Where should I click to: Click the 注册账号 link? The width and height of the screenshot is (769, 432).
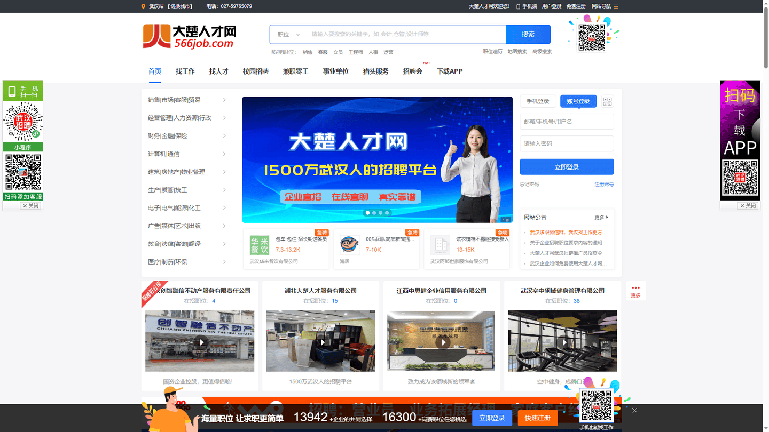point(604,184)
